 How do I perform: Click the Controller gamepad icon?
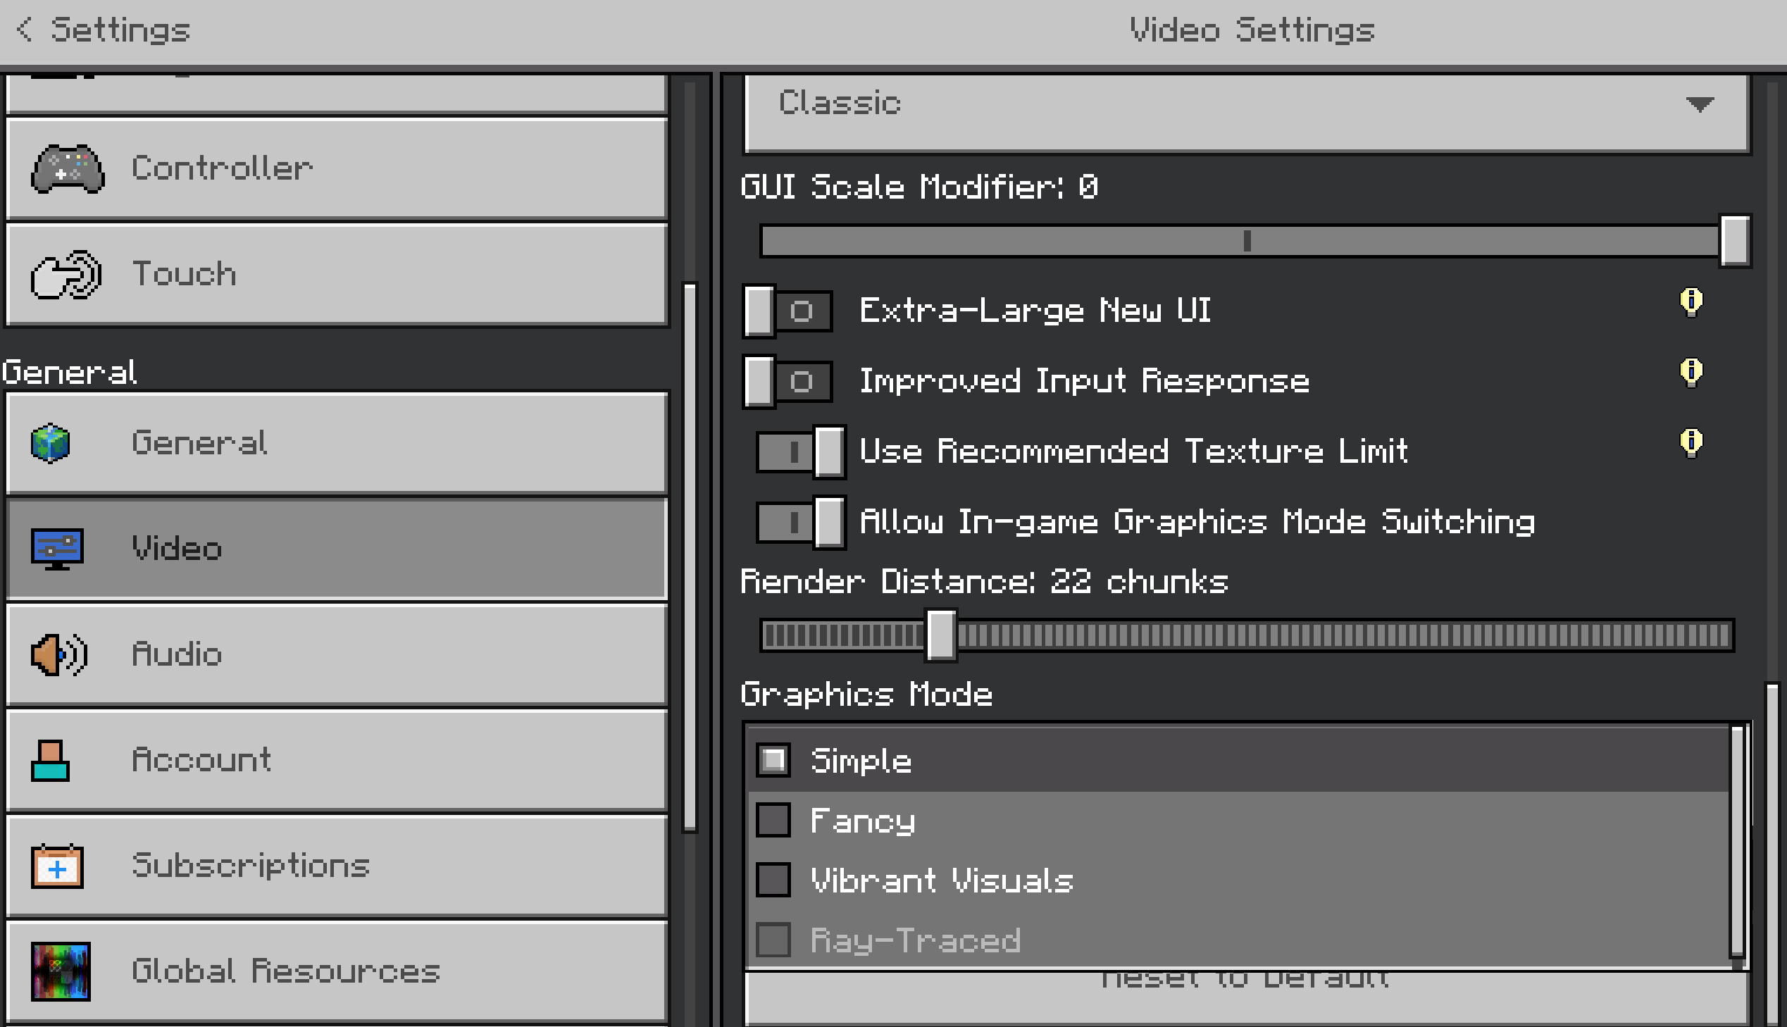(x=68, y=168)
